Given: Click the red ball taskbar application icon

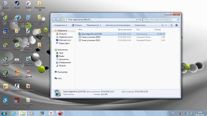Looking at the screenshot, I should pos(60,113).
